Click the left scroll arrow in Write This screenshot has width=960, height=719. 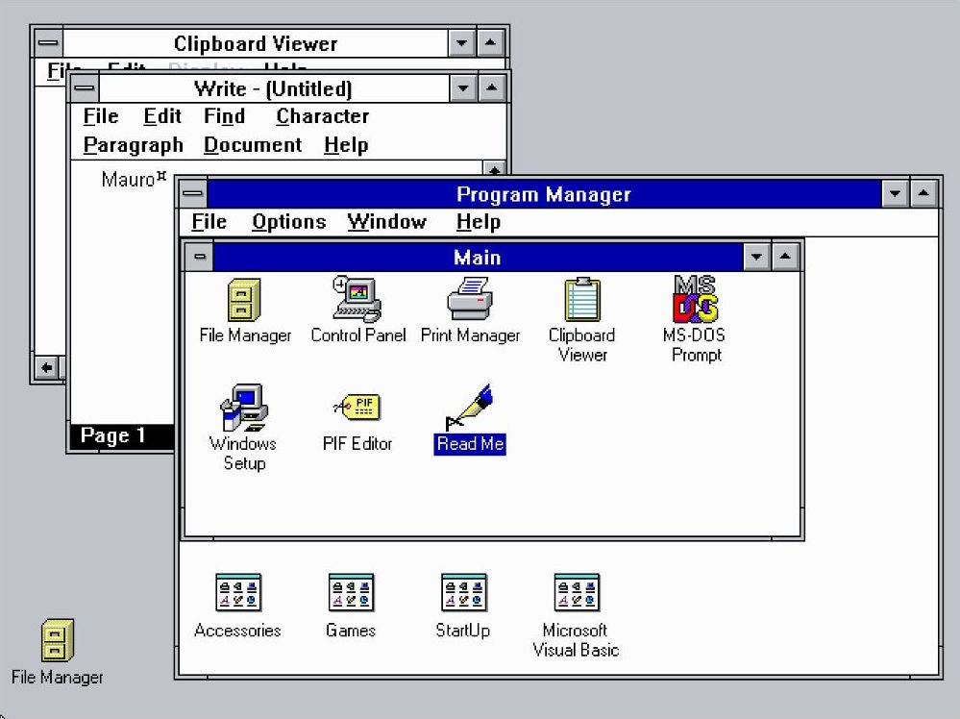[x=46, y=367]
